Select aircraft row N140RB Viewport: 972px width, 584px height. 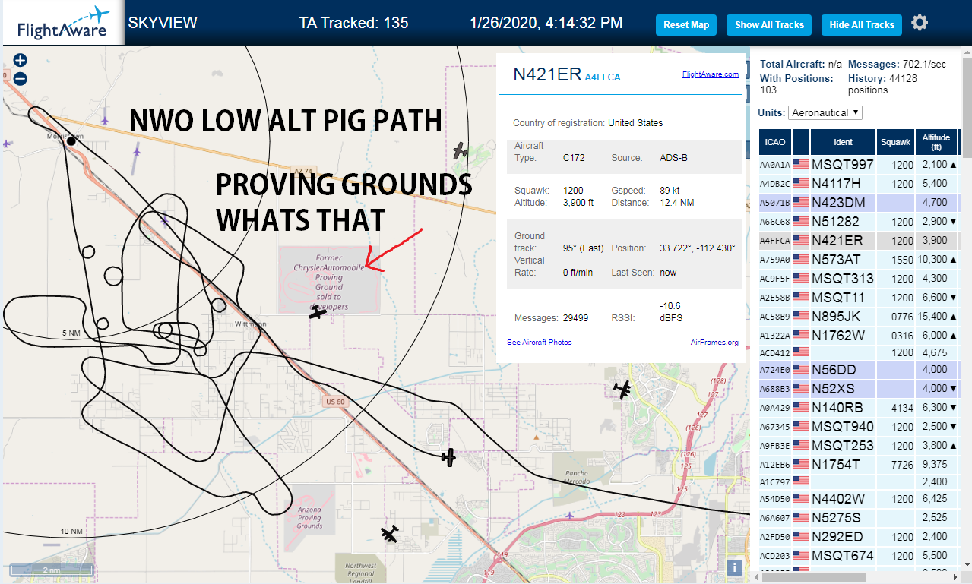point(859,407)
